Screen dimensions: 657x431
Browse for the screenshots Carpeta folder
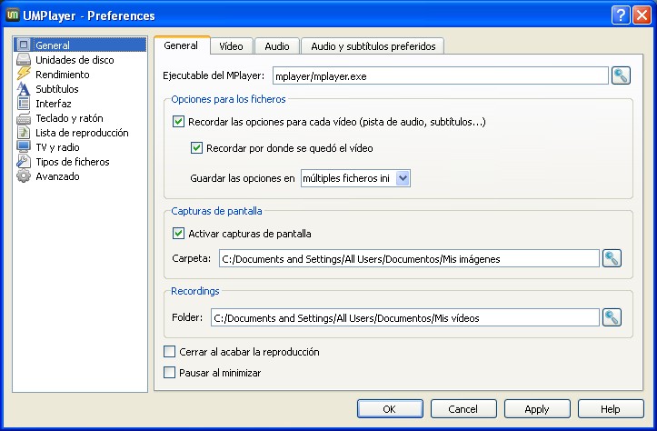point(612,258)
